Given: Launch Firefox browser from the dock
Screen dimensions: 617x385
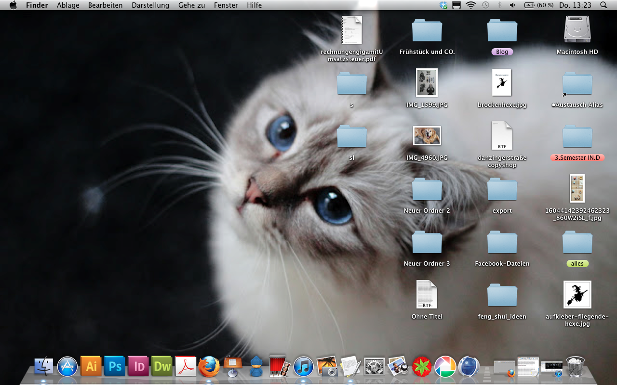Looking at the screenshot, I should point(209,367).
